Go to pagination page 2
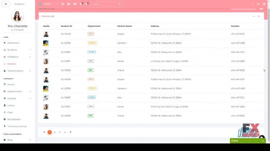 tap(54, 132)
